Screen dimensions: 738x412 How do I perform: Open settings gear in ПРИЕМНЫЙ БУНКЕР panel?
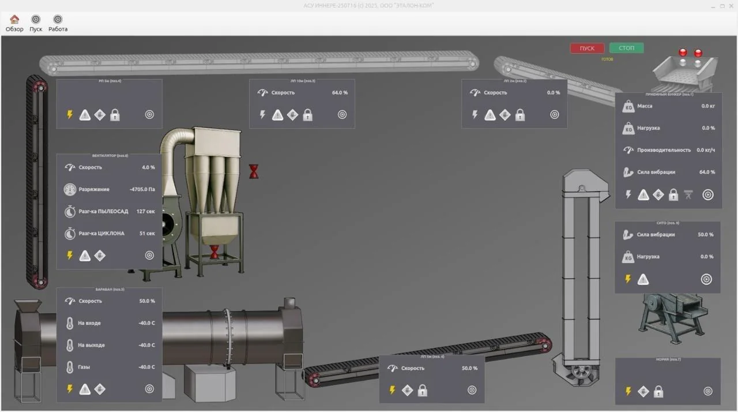tap(707, 195)
